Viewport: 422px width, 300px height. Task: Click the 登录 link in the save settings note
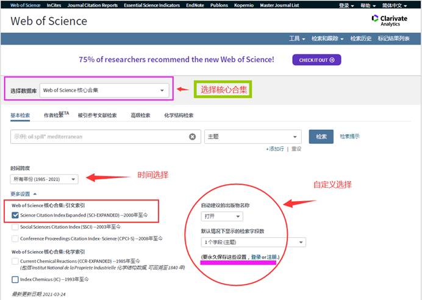(x=256, y=257)
